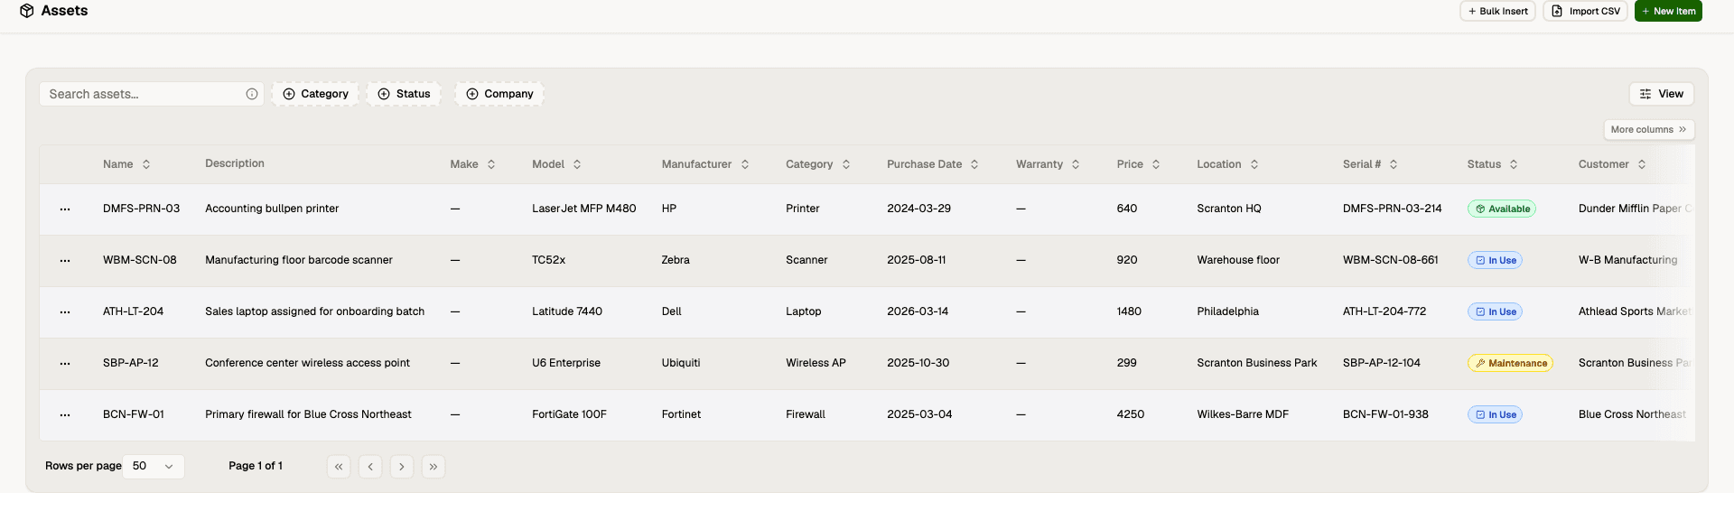The width and height of the screenshot is (1734, 511).
Task: Click 'LaserJet MFP M480' model cell
Action: pos(584,209)
